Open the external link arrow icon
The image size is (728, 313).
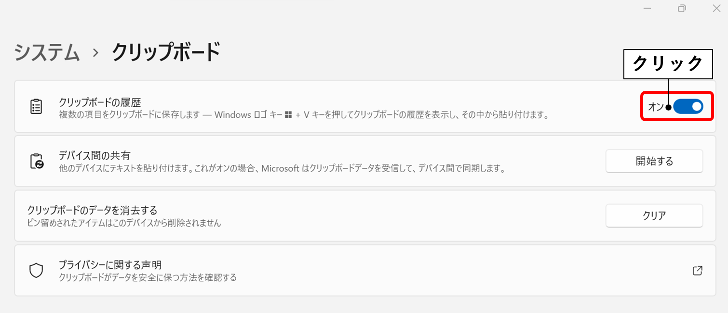click(697, 271)
